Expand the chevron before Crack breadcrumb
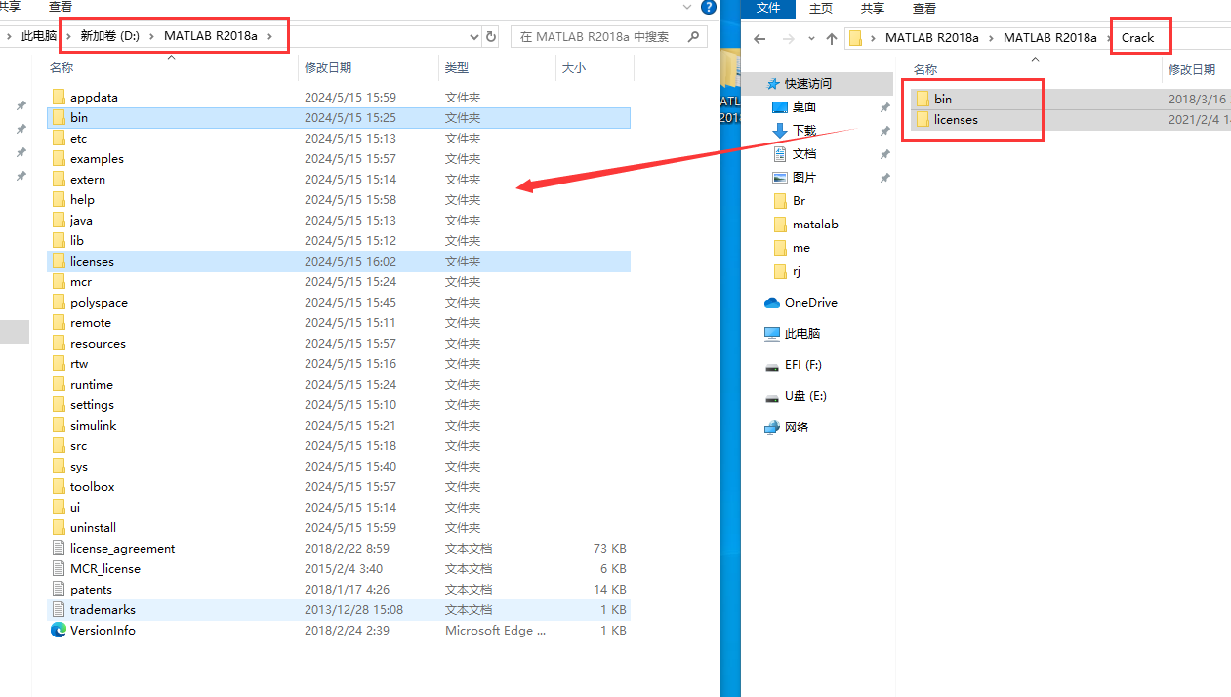This screenshot has width=1231, height=697. point(1108,38)
